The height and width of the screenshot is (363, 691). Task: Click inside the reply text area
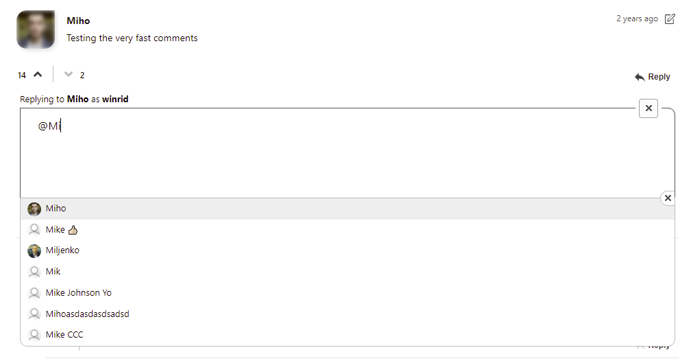pos(343,158)
